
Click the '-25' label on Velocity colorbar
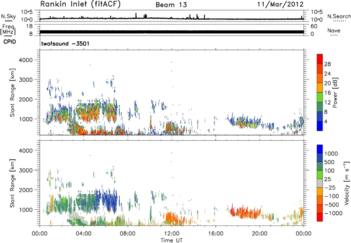[x=330, y=188]
